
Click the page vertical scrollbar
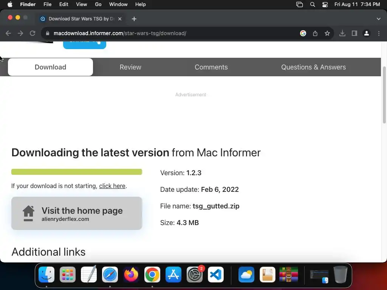click(384, 95)
